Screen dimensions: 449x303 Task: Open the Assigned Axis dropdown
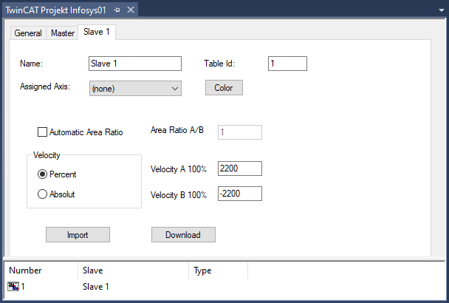tap(135, 88)
